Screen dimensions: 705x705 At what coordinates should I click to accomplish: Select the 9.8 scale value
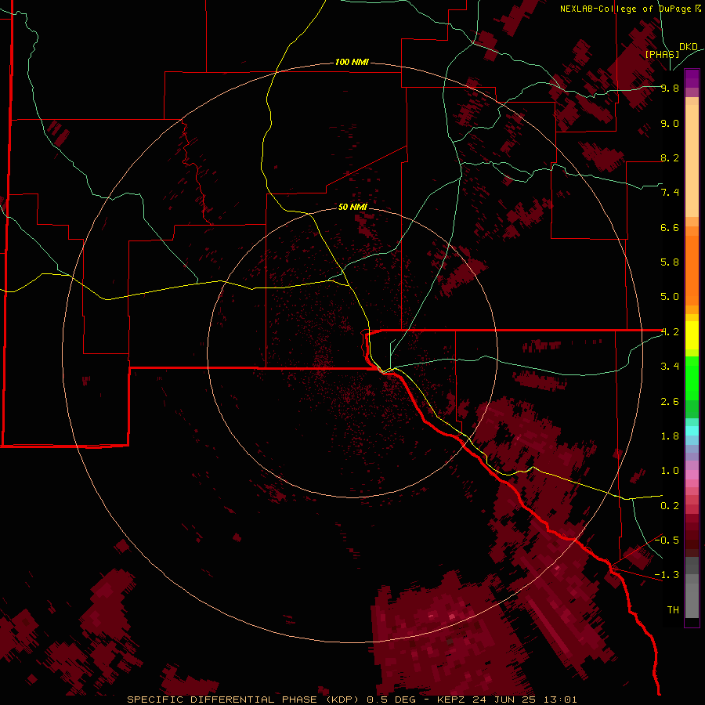[x=670, y=88]
